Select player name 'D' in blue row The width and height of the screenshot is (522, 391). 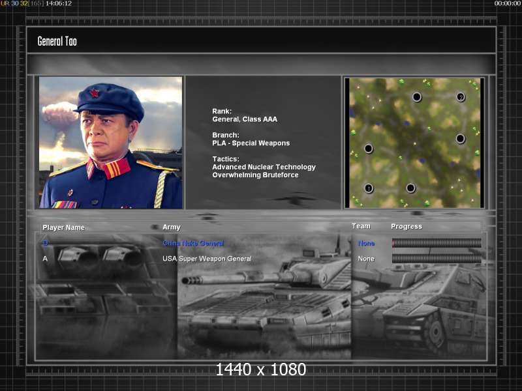[45, 243]
